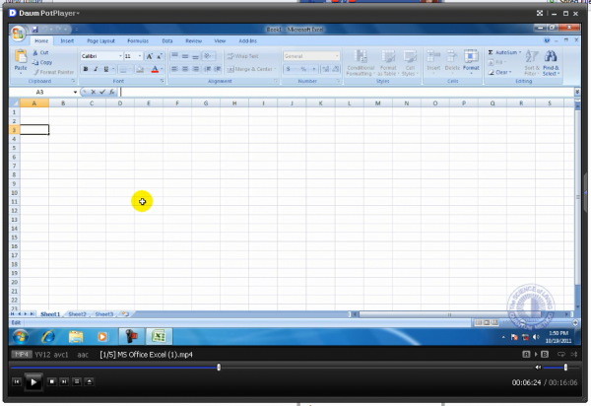Click the Accounting Number Format icon
Viewport: 591px width, 406px height.
(x=291, y=69)
